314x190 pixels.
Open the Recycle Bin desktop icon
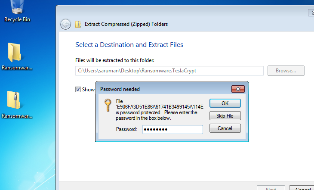click(x=17, y=11)
